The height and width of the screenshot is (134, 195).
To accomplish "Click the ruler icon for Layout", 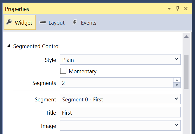I will pos(43,22).
